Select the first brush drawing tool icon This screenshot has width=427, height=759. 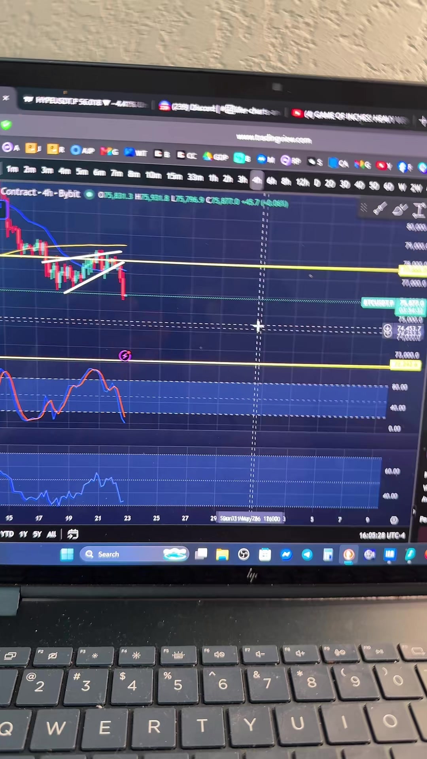point(380,208)
